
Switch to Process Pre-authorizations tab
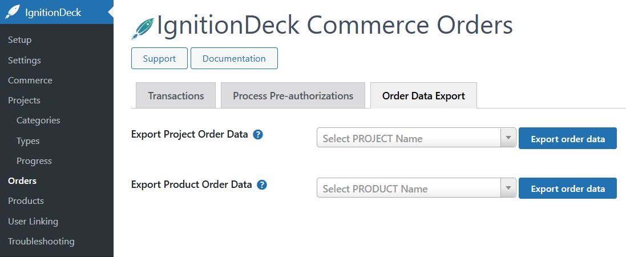pos(293,96)
